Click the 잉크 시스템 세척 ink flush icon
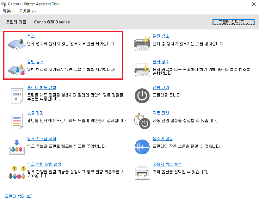The image size is (259, 211). pyautogui.click(x=17, y=147)
